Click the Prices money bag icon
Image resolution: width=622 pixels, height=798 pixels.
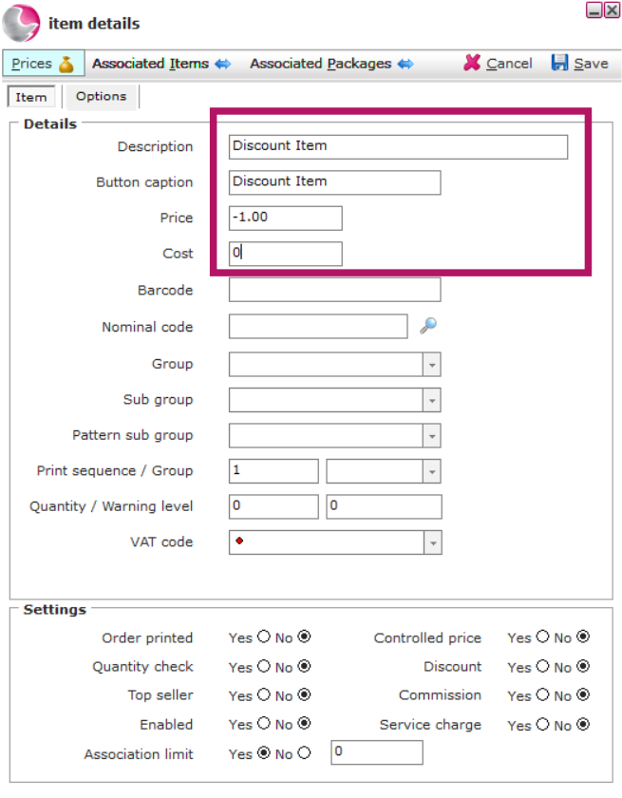(x=66, y=65)
